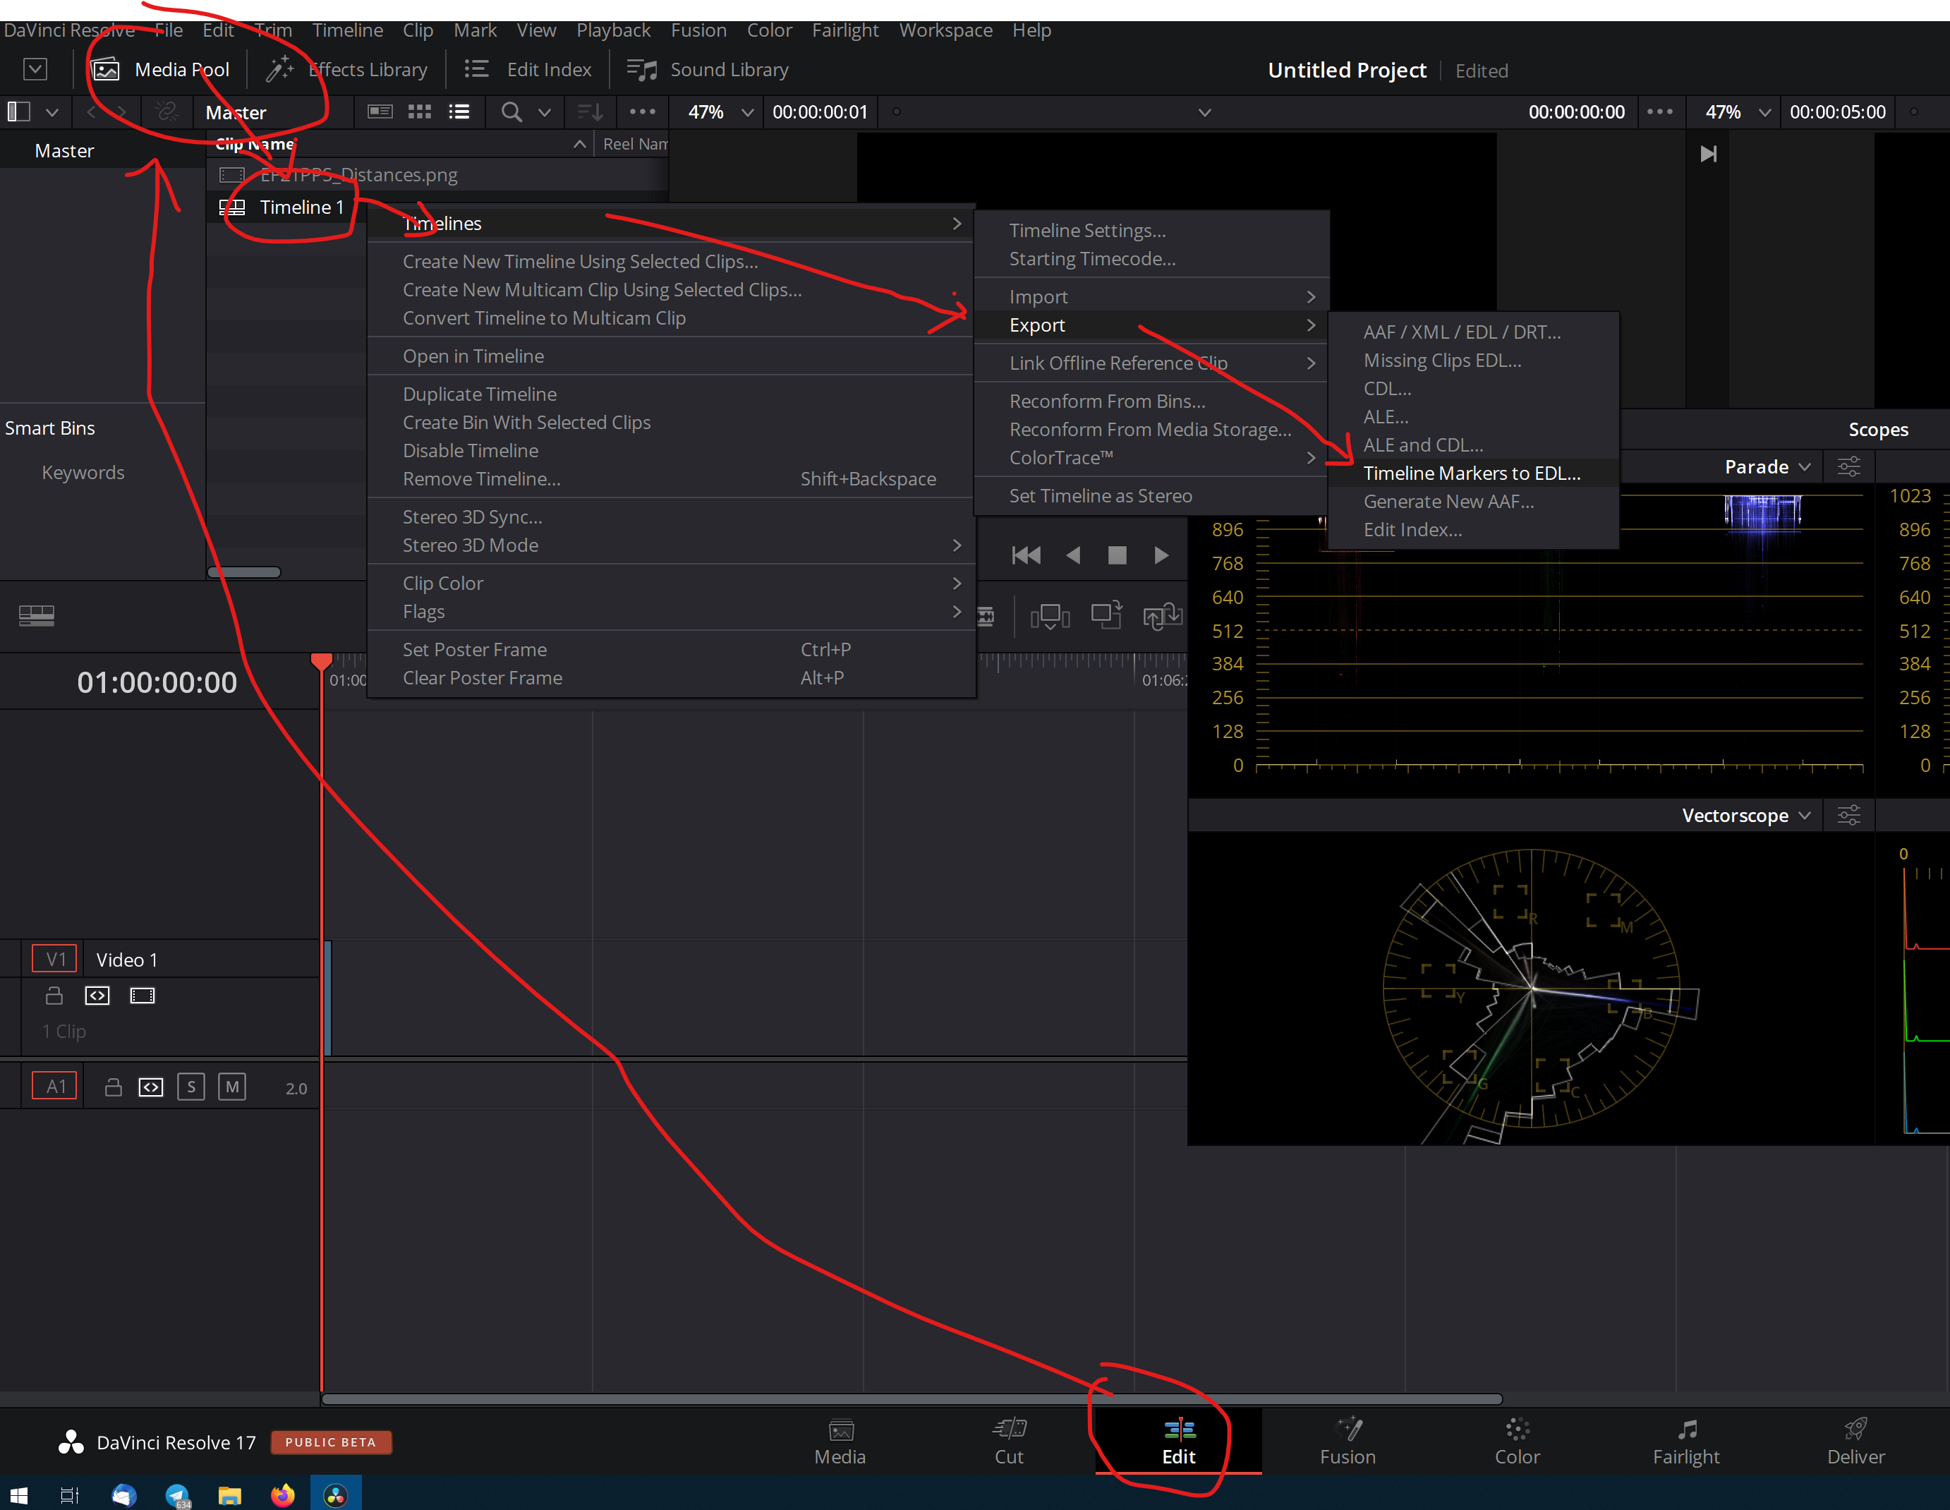The width and height of the screenshot is (1950, 1510).
Task: Click the media pool horizontal scrollbar
Action: 245,572
